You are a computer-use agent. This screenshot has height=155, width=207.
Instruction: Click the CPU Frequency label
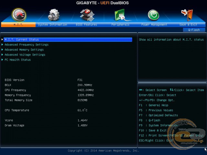15,90
